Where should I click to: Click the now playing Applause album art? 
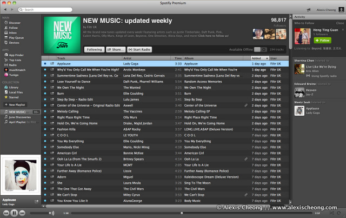point(21,175)
